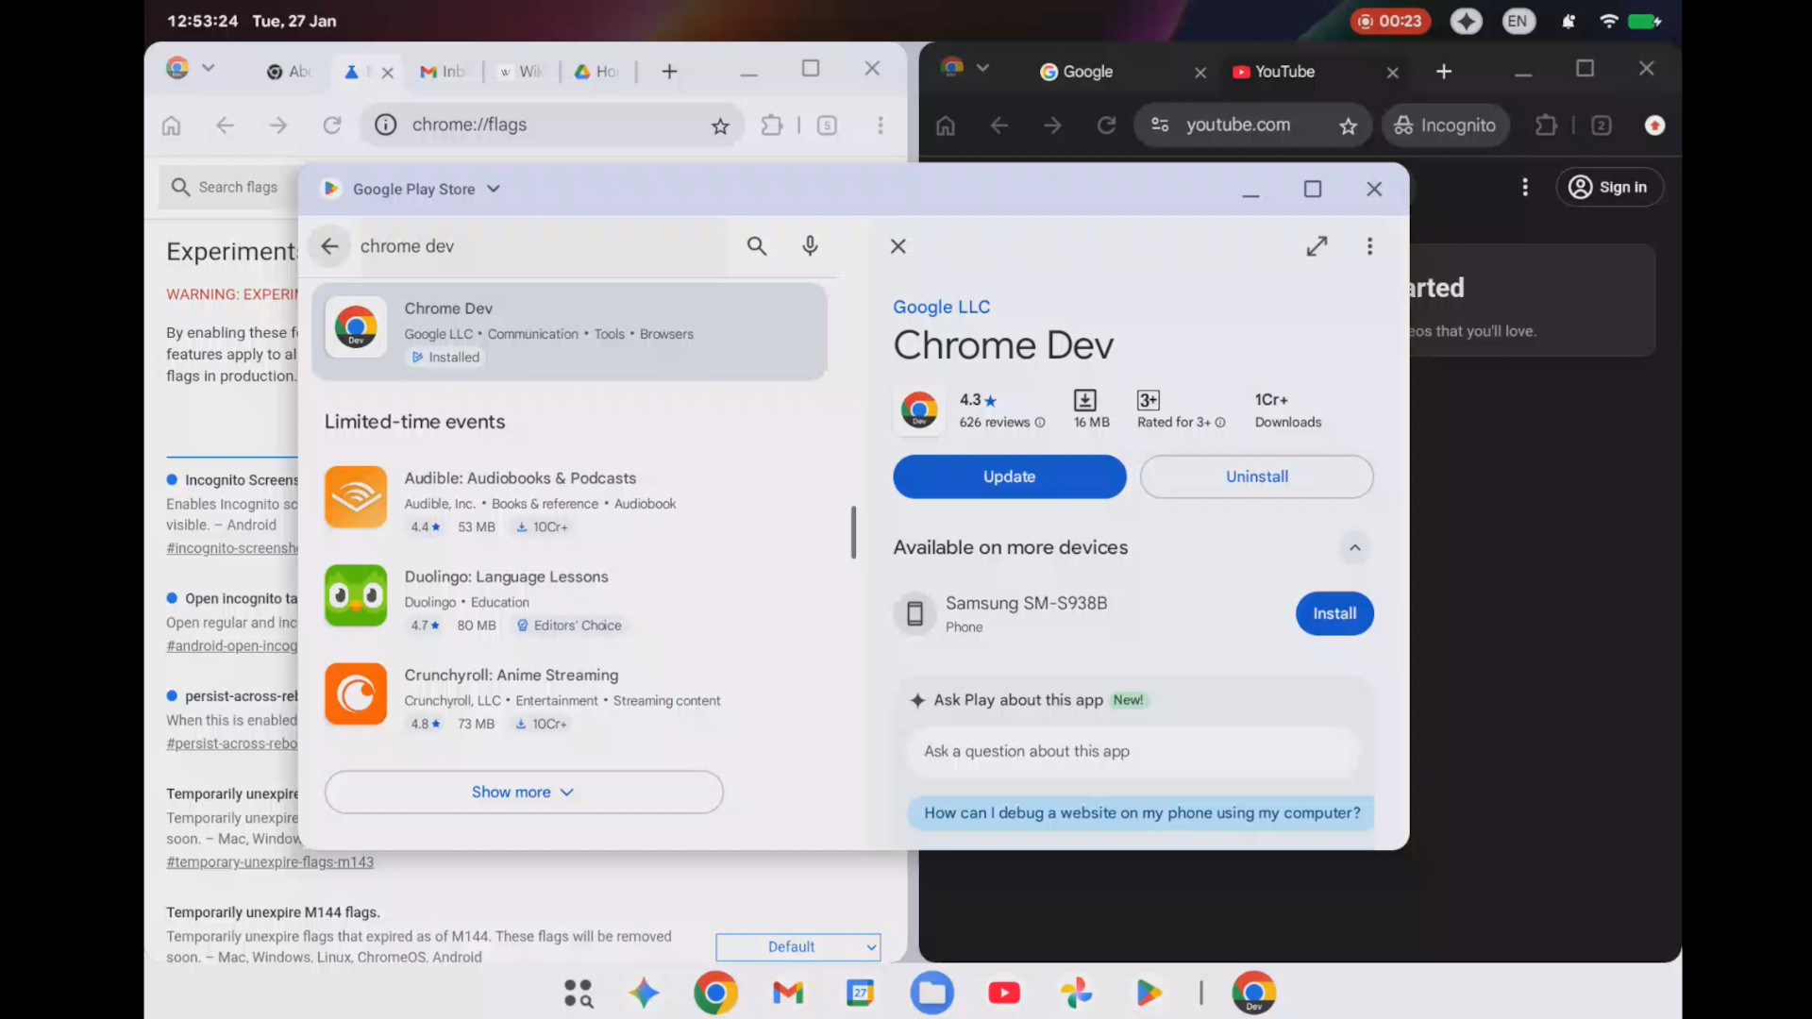The height and width of the screenshot is (1019, 1812).
Task: Bookmark the chrome://flags page with the star
Action: (720, 125)
